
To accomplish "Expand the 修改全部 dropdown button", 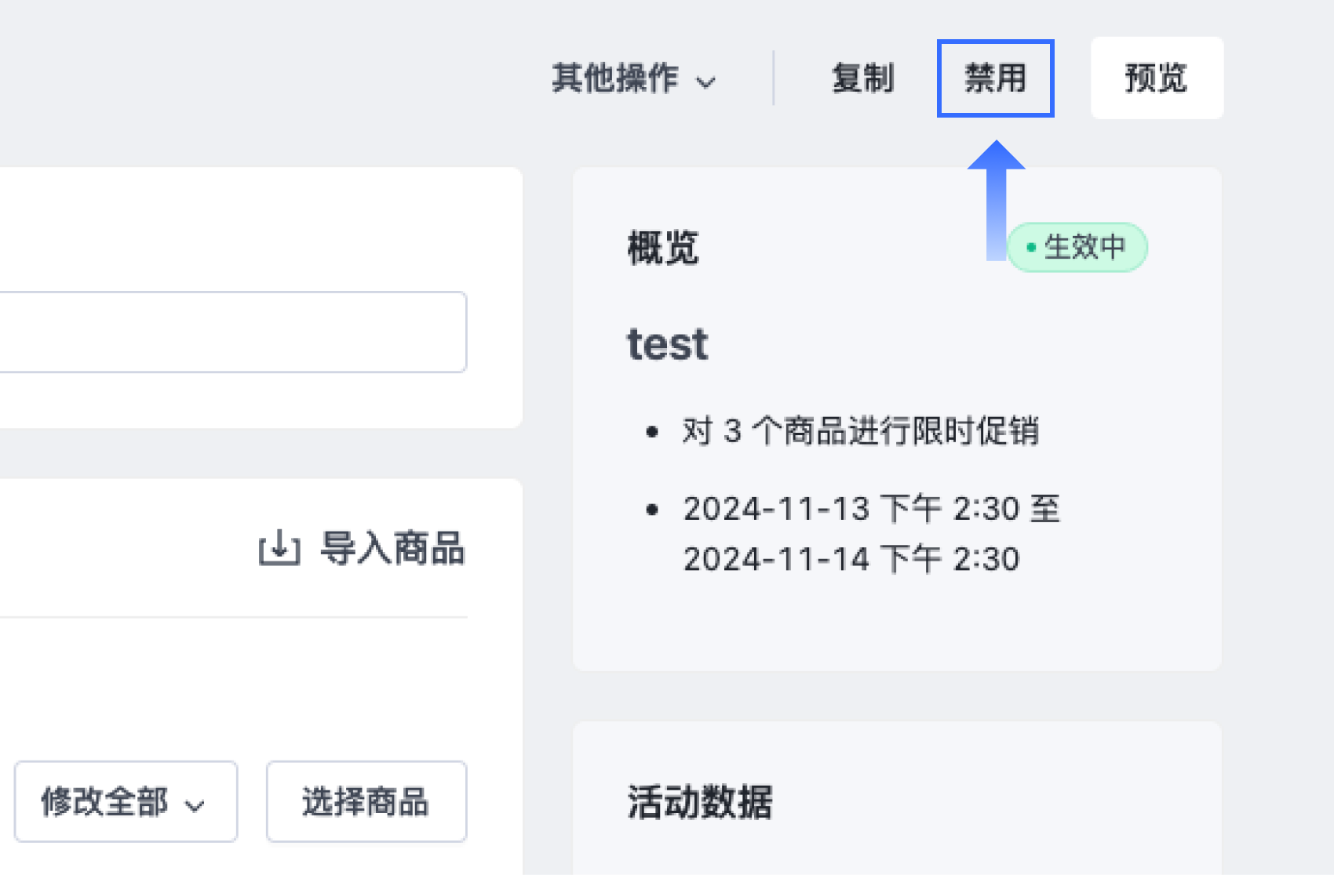I will [126, 801].
